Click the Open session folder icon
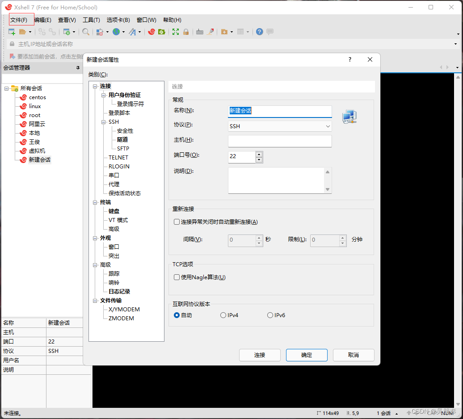463x419 pixels. pyautogui.click(x=22, y=32)
